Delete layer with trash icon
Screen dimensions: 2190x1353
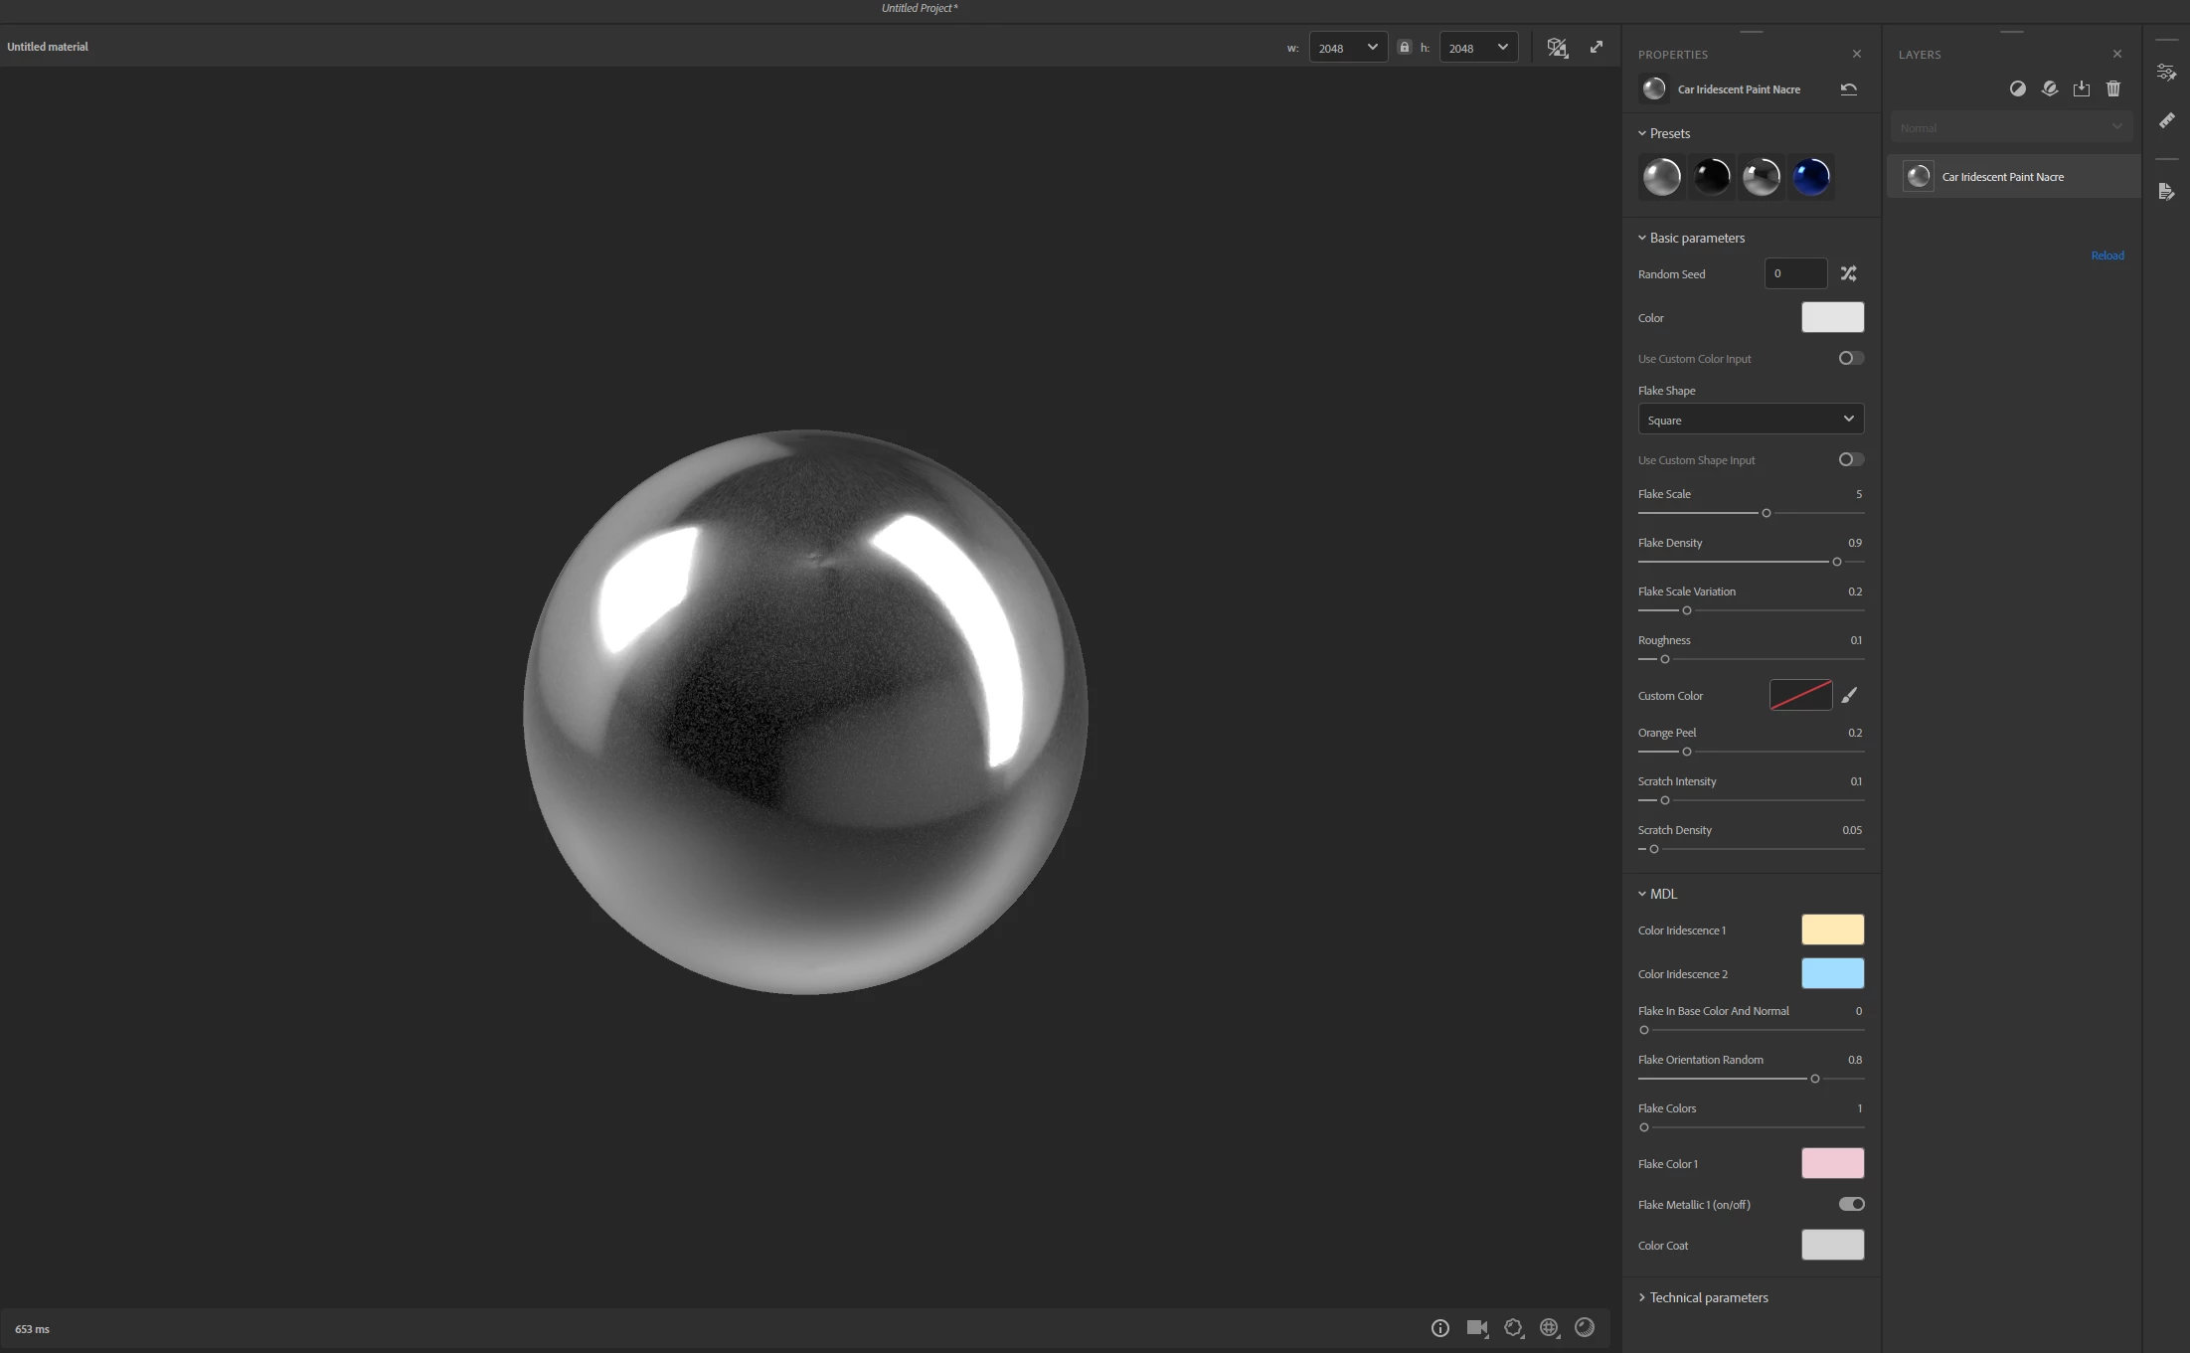click(2113, 89)
